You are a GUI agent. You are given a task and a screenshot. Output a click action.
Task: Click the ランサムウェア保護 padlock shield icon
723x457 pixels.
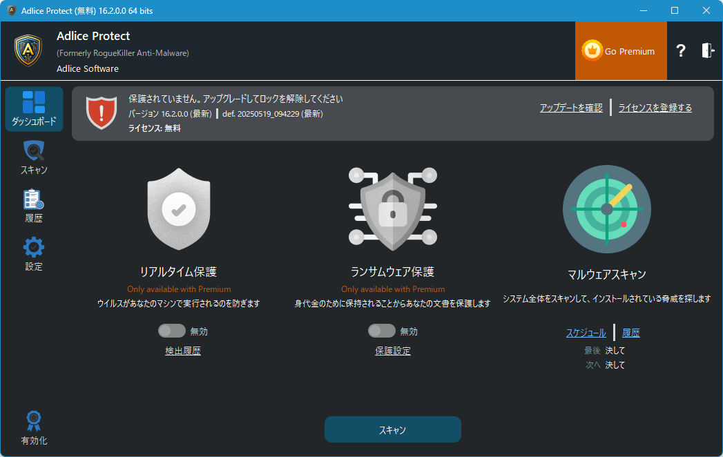(393, 209)
